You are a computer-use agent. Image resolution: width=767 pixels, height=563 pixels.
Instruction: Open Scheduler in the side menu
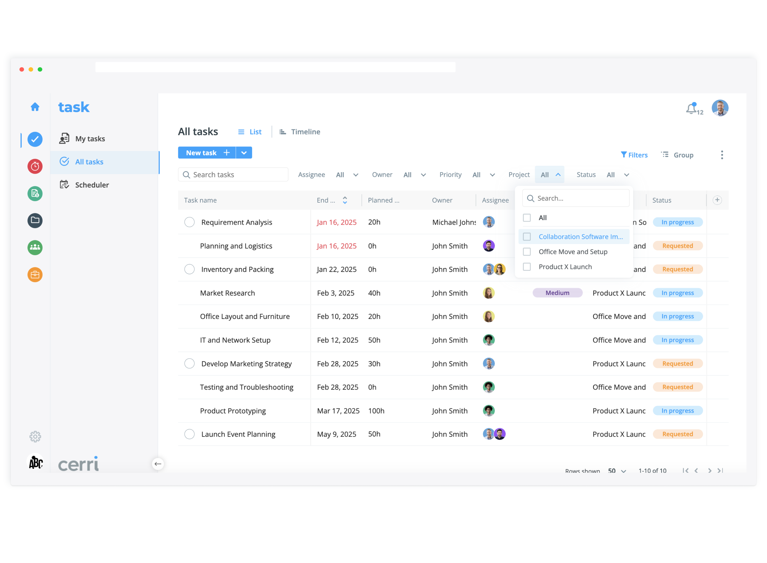pyautogui.click(x=92, y=185)
